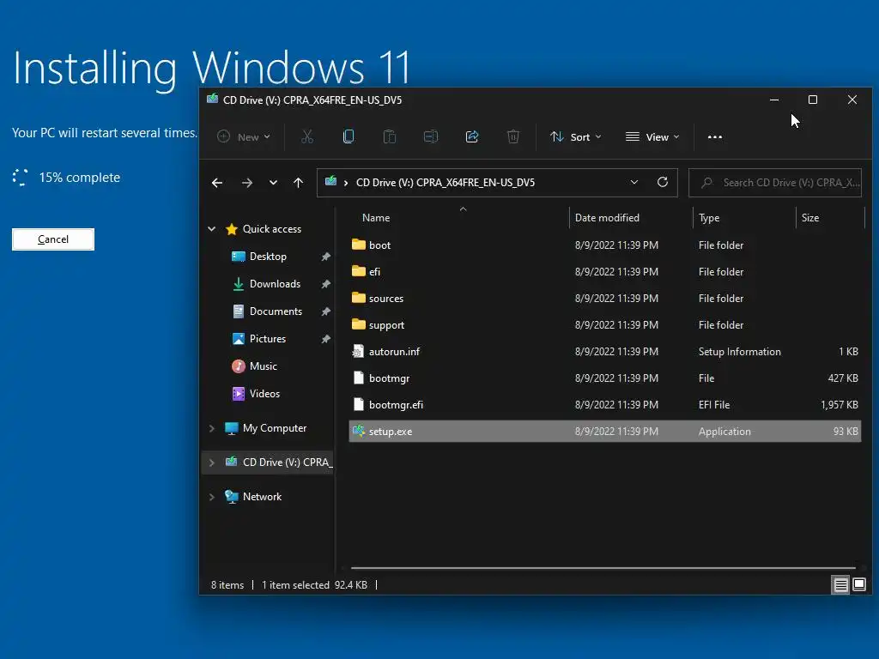Click the Rename icon in toolbar
The height and width of the screenshot is (659, 879).
pos(431,136)
